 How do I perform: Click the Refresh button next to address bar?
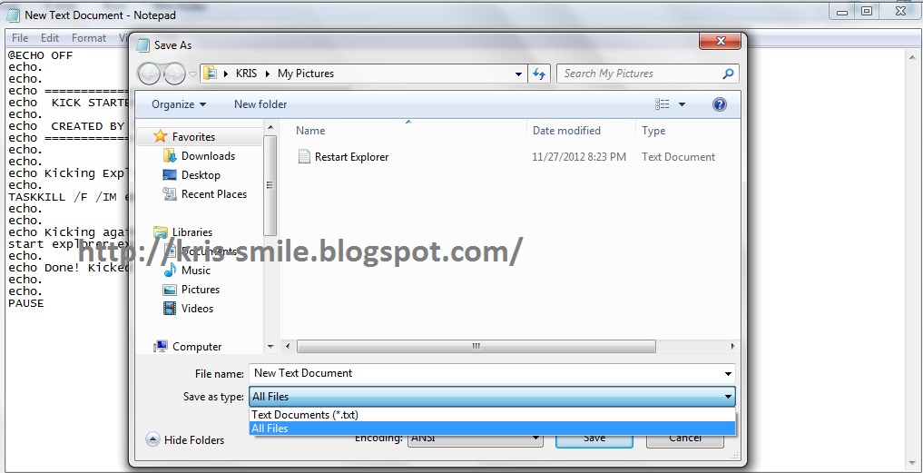[538, 74]
